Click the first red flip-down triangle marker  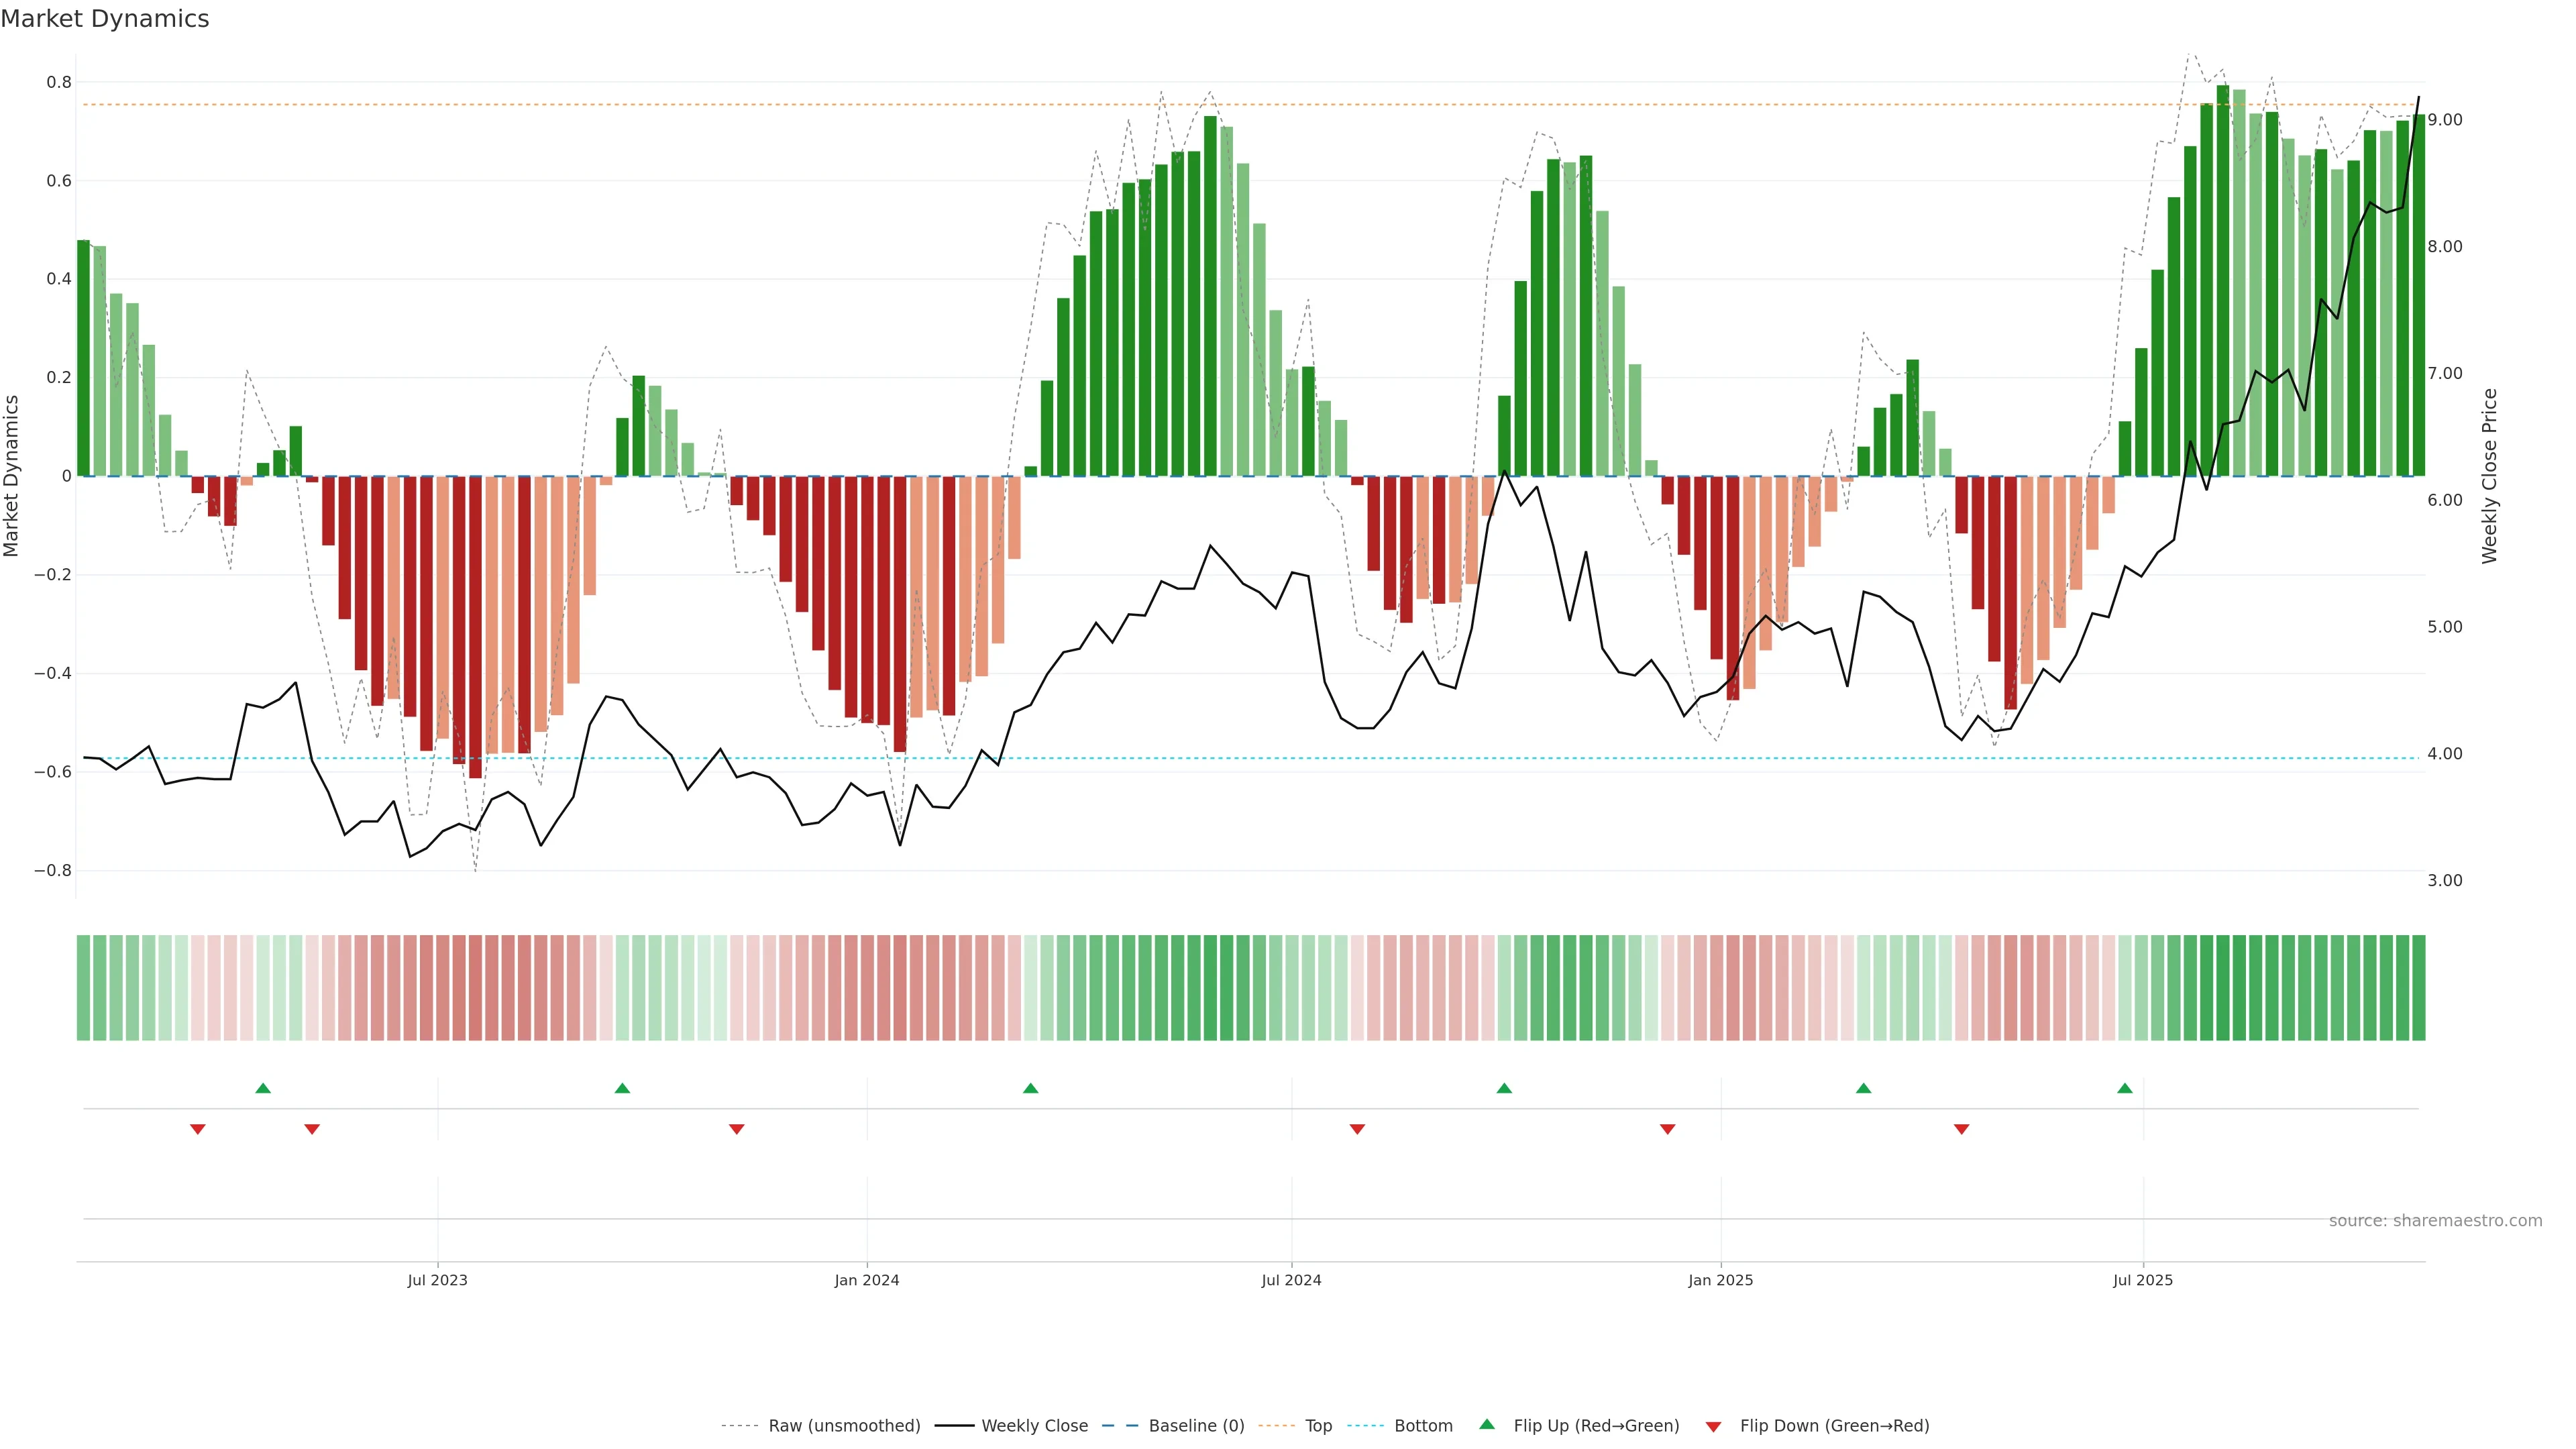pyautogui.click(x=198, y=1129)
